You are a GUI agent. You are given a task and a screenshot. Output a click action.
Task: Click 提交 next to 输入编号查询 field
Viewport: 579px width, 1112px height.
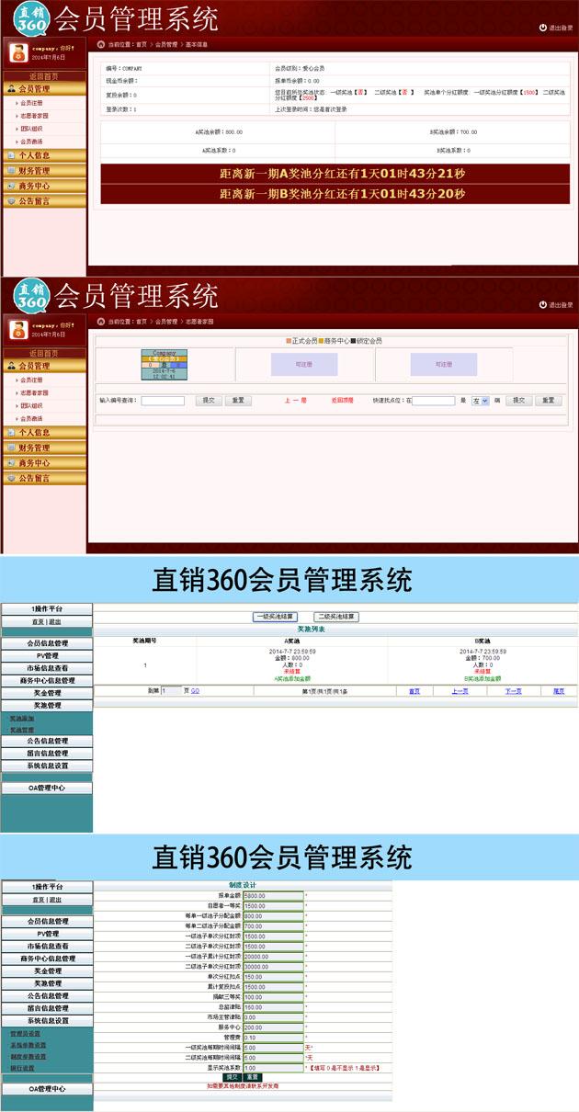pos(207,401)
